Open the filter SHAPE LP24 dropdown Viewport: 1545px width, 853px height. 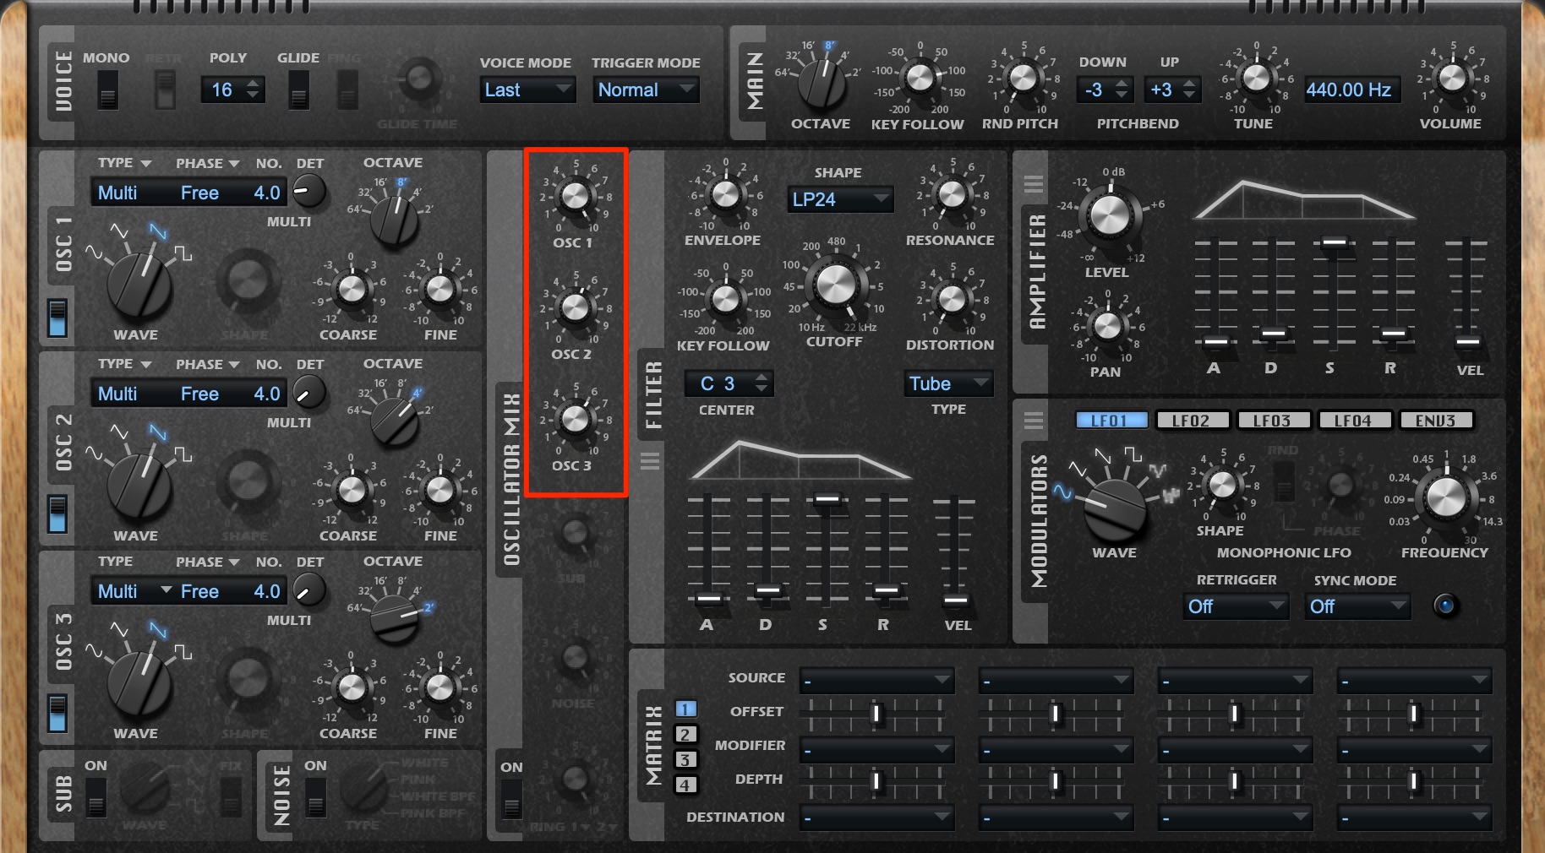(x=840, y=199)
